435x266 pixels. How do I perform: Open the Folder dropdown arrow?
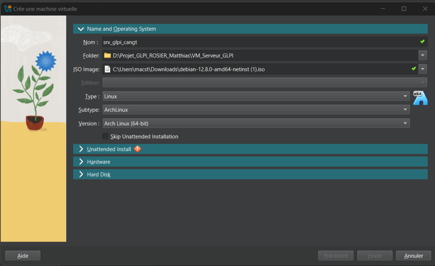pos(423,56)
